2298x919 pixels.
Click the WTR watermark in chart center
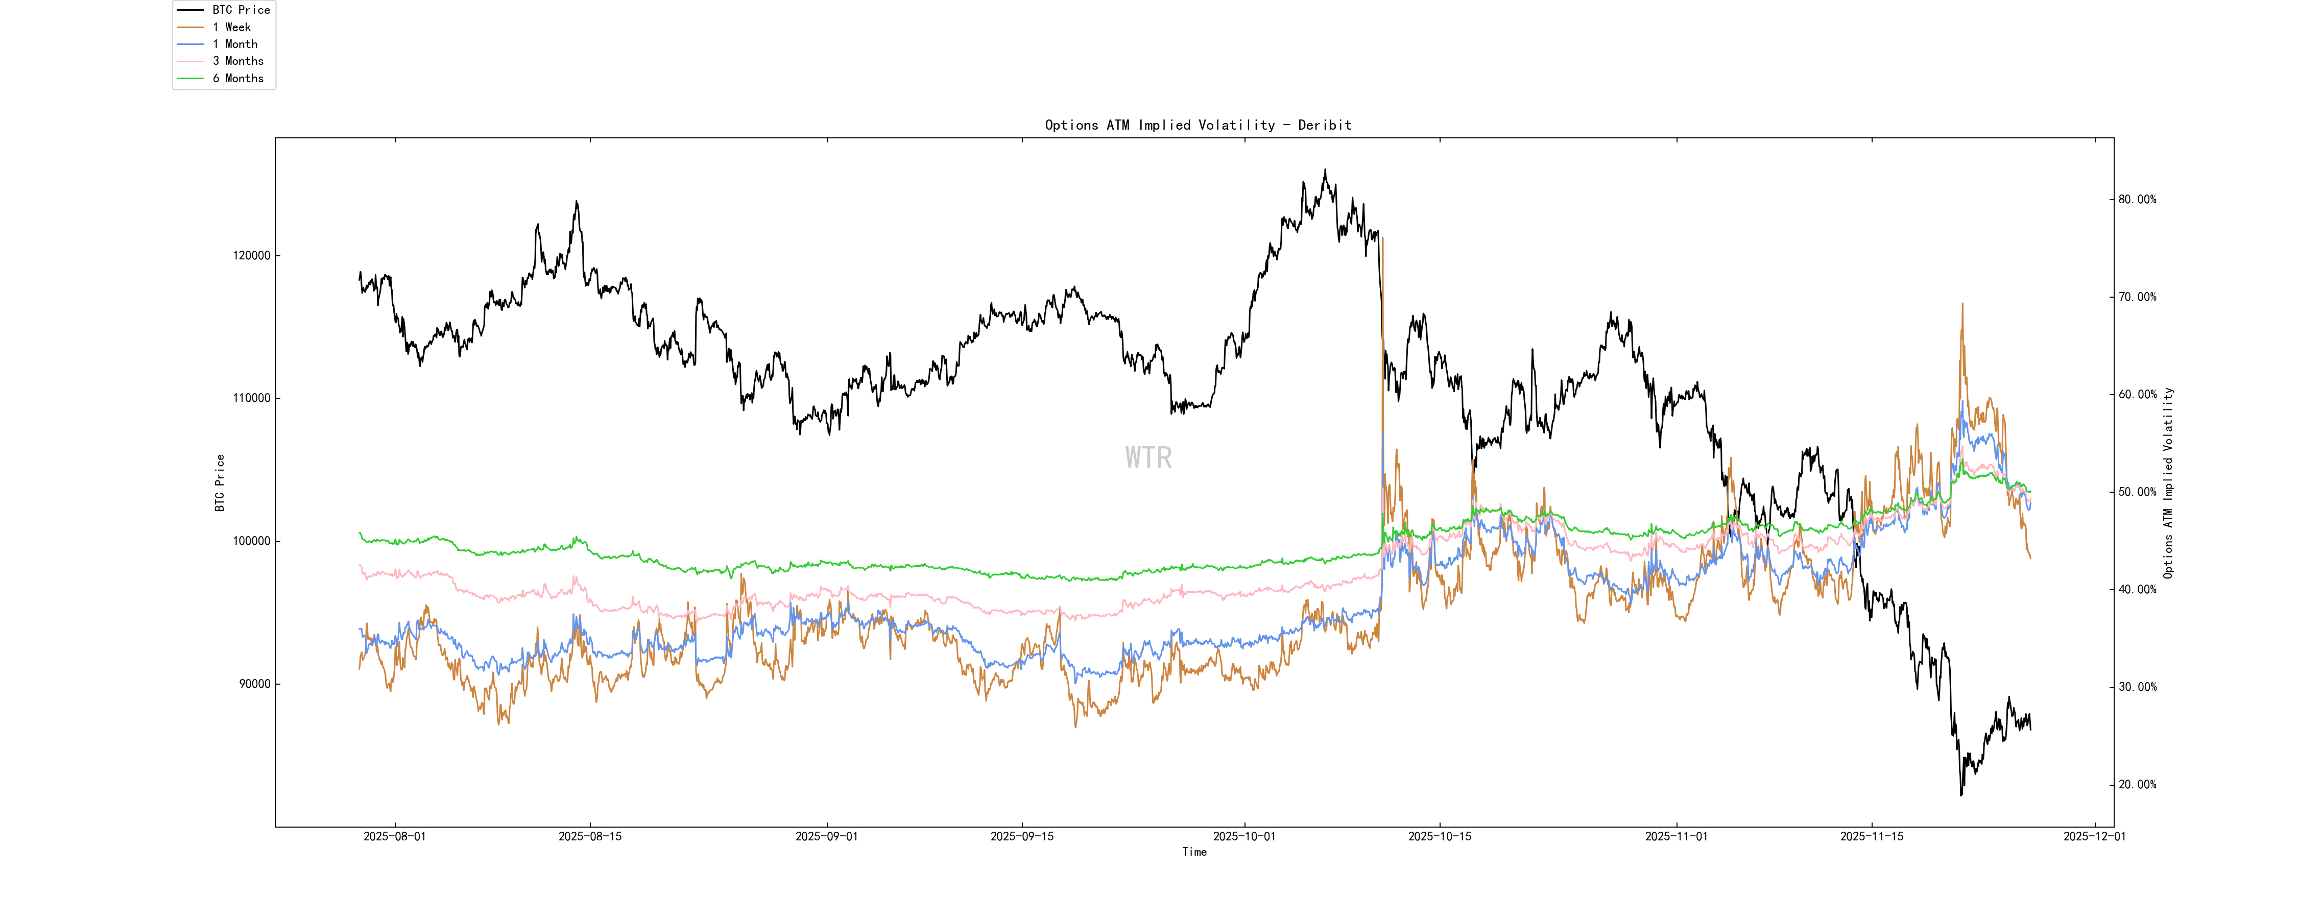(1148, 458)
